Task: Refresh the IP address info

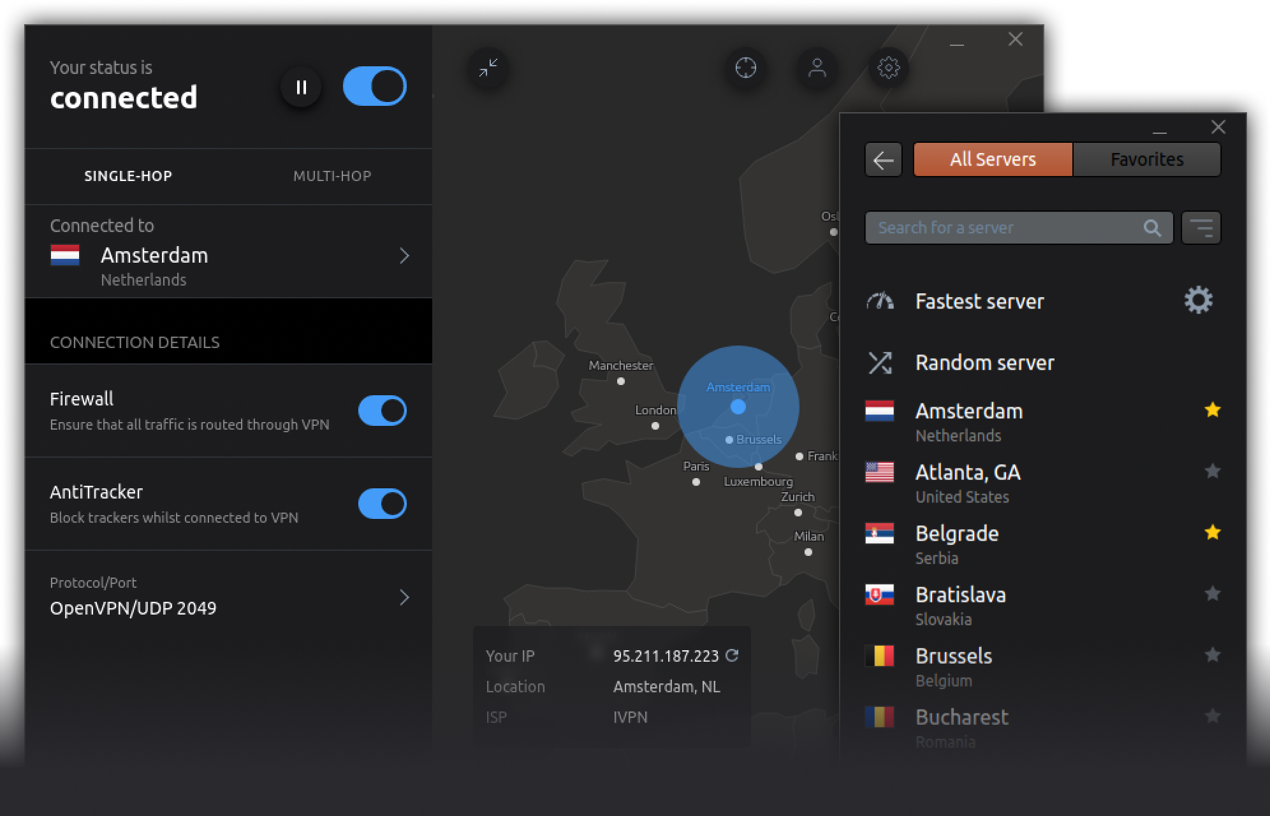Action: (x=732, y=655)
